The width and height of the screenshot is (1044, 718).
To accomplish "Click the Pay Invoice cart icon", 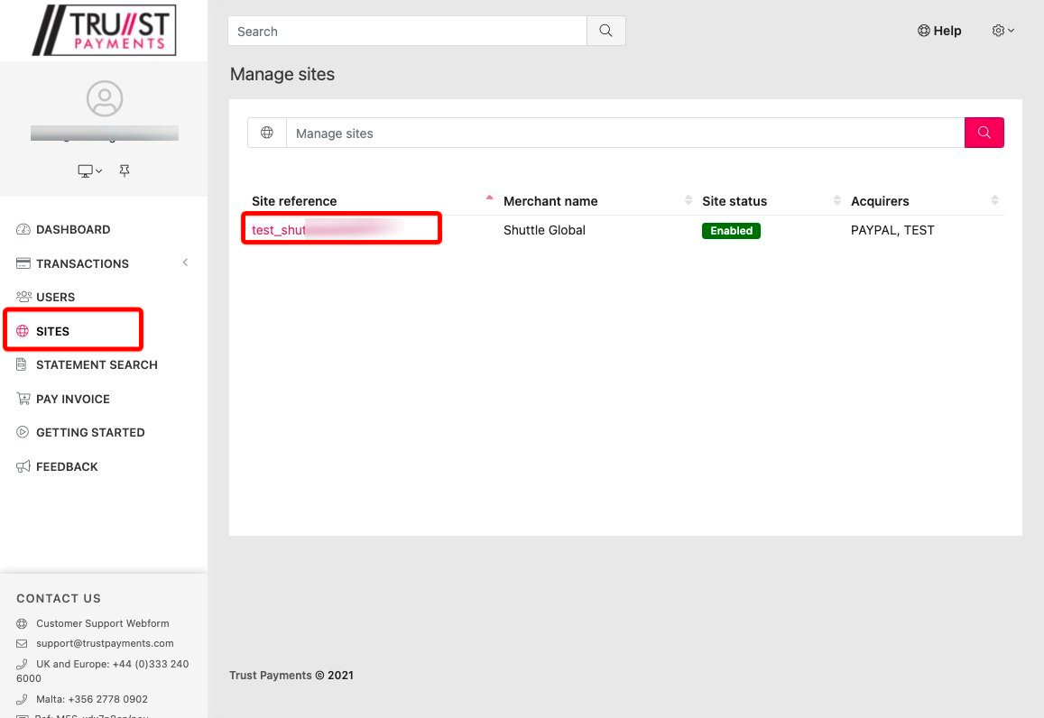I will 23,399.
